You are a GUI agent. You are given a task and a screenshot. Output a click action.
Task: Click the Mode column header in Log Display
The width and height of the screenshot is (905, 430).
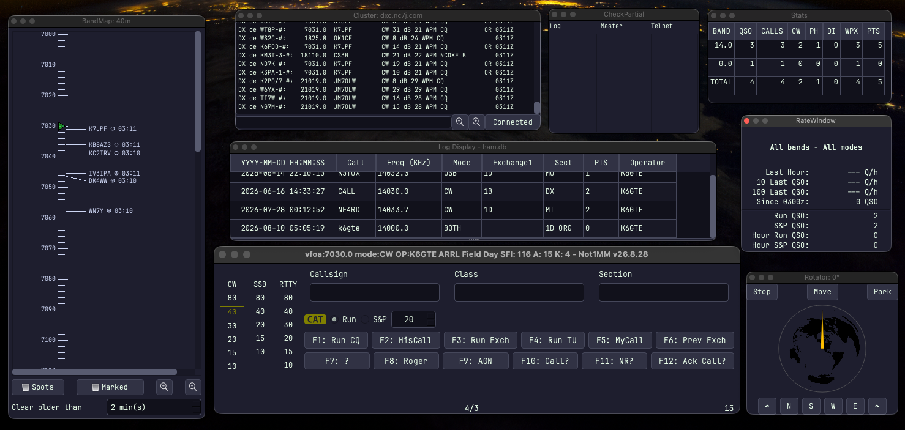462,163
